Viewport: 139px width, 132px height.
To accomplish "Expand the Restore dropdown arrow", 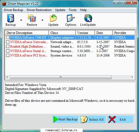I will click(43, 20).
